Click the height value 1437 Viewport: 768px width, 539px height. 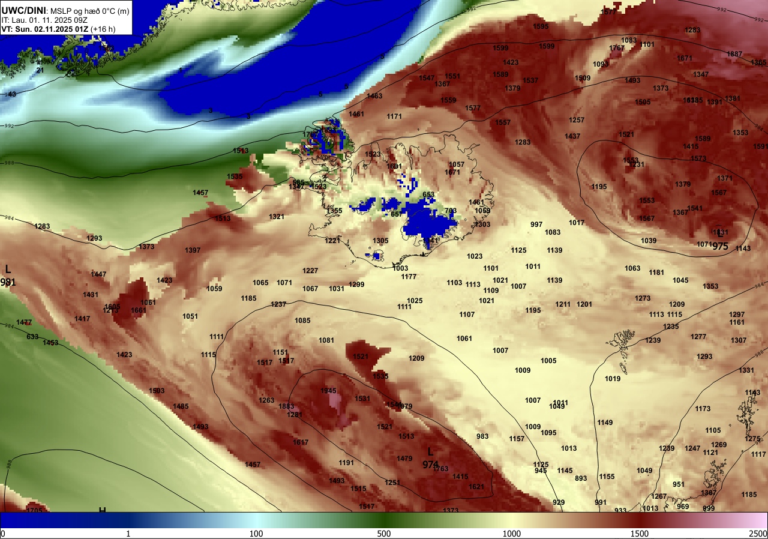pyautogui.click(x=572, y=136)
